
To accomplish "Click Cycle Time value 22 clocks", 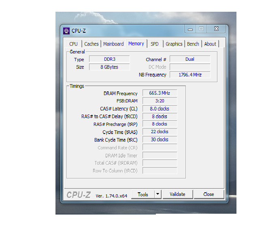I will (160, 132).
